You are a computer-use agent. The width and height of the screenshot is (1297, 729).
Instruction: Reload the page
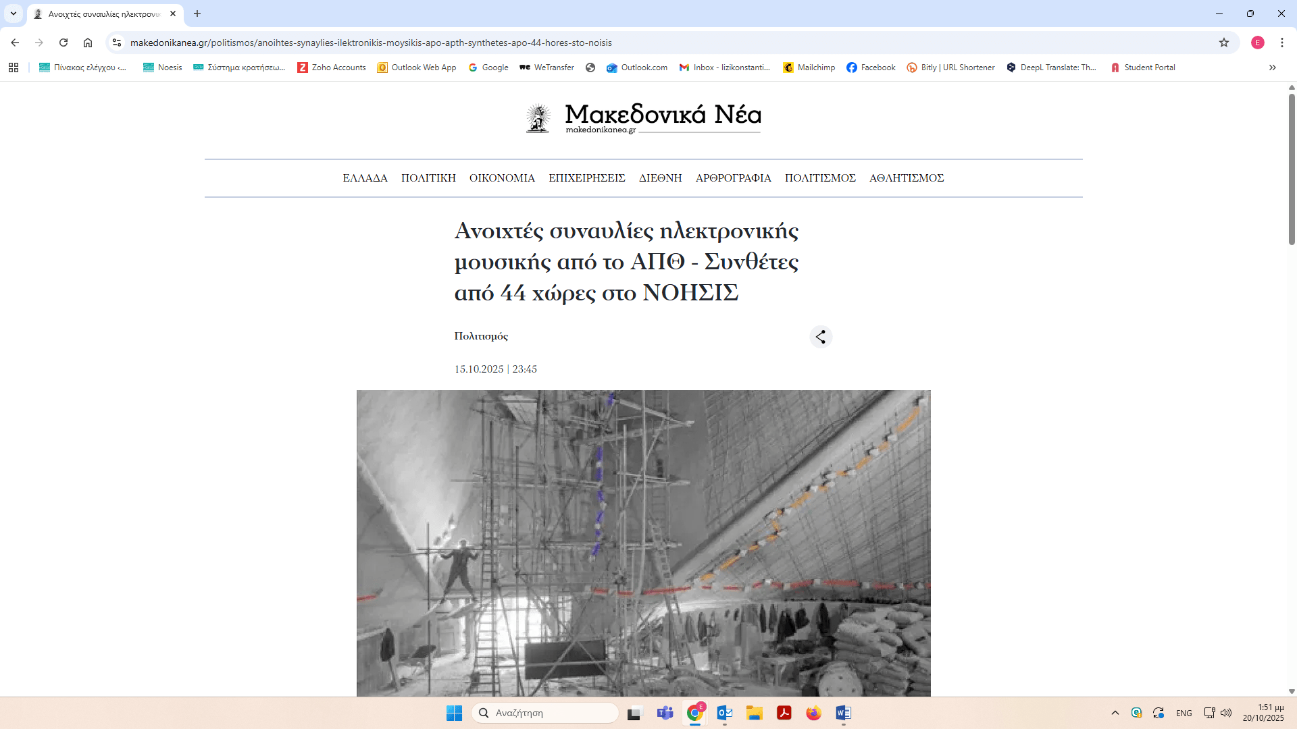[63, 43]
